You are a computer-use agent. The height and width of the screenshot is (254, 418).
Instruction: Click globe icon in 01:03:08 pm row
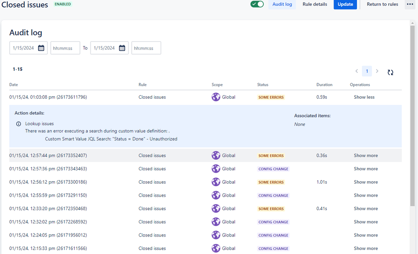(x=216, y=97)
